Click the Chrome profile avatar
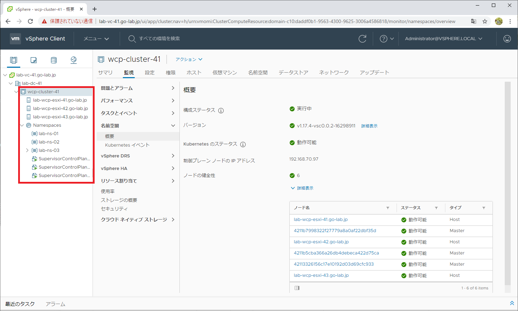 pos(499,21)
